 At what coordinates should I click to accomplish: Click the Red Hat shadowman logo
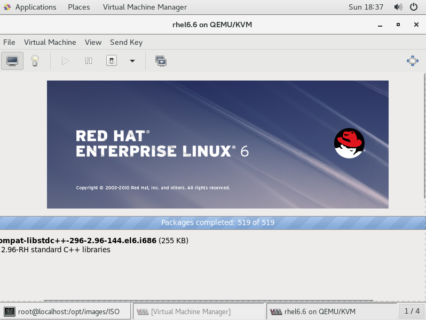coord(349,143)
